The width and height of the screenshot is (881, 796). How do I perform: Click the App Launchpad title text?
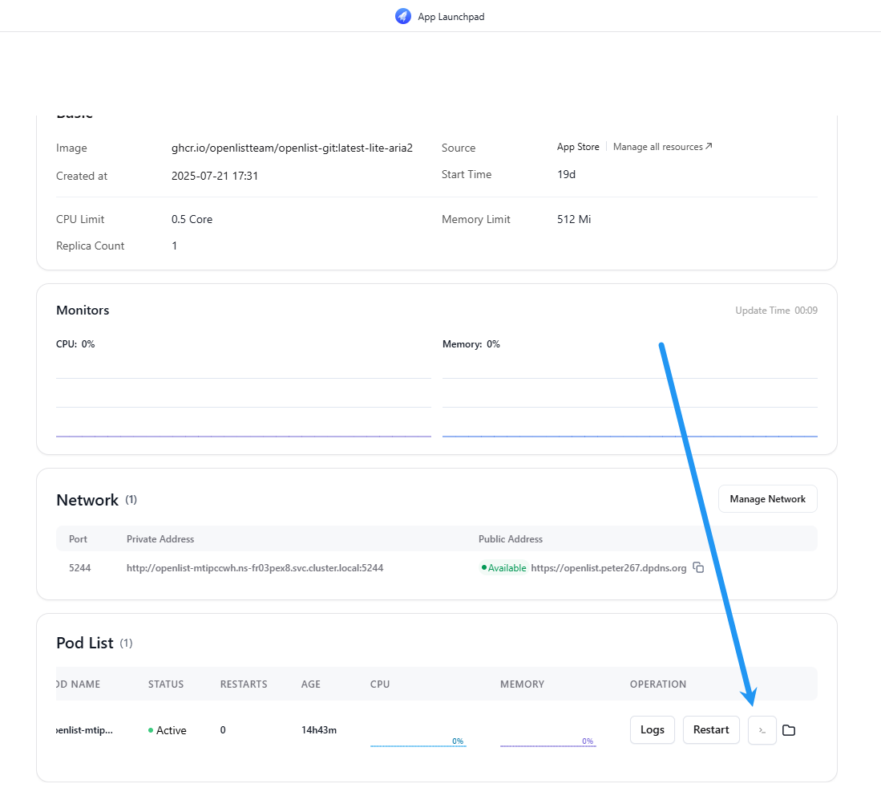pos(451,17)
